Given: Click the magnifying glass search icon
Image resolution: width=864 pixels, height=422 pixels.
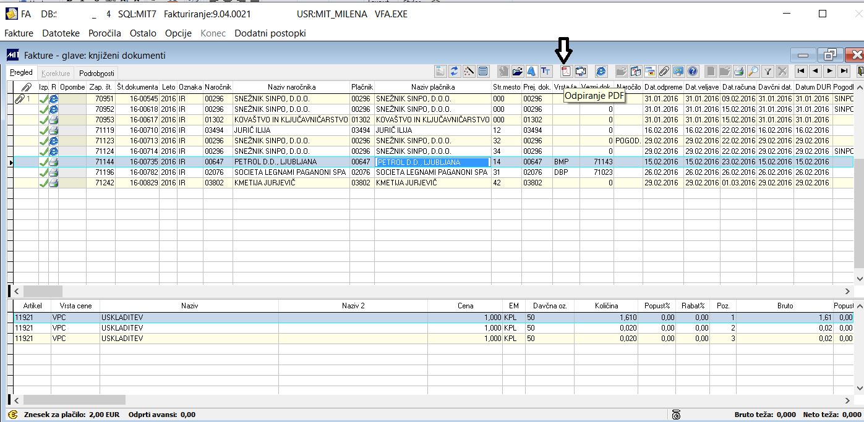Looking at the screenshot, I should pyautogui.click(x=753, y=71).
